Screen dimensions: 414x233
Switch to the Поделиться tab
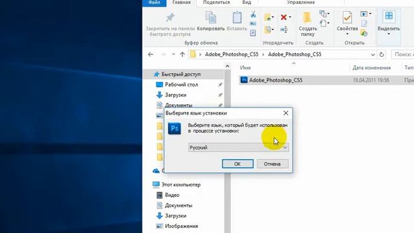click(217, 3)
